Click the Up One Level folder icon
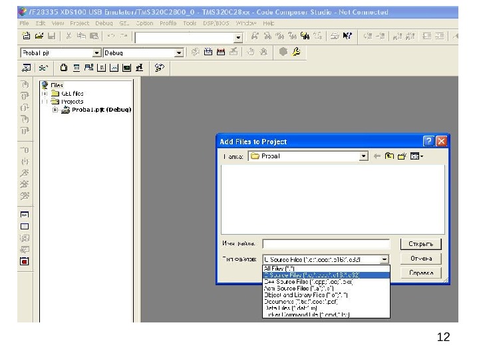 point(389,156)
